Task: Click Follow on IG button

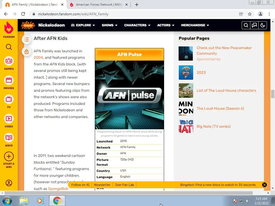Action: 80,185
